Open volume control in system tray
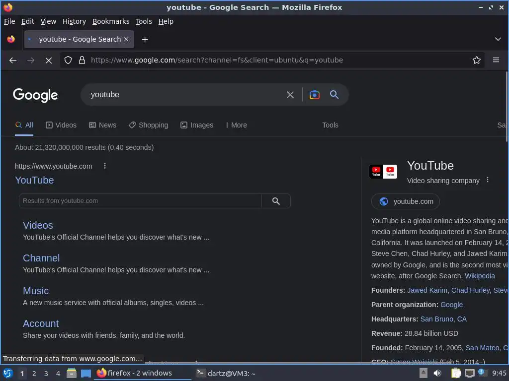The height and width of the screenshot is (381, 509). [x=437, y=373]
